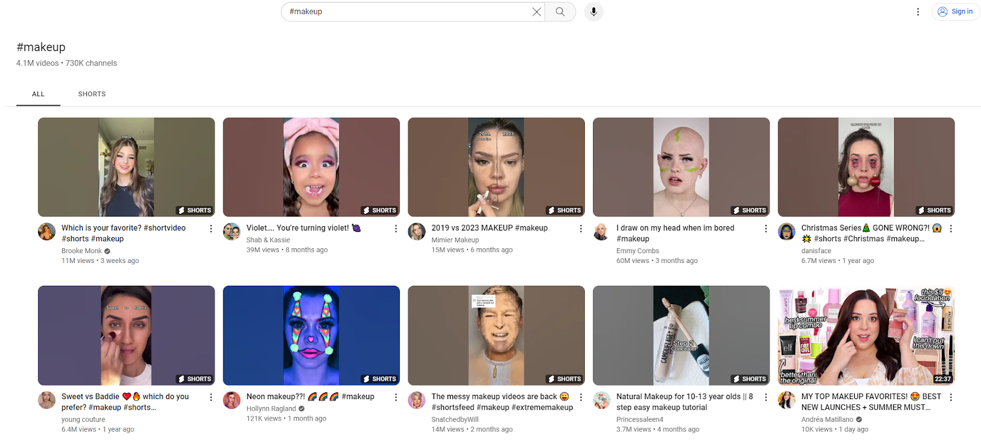Play the messy makeup videos short thumbnail
Screen dimensions: 981x442
[x=496, y=335]
